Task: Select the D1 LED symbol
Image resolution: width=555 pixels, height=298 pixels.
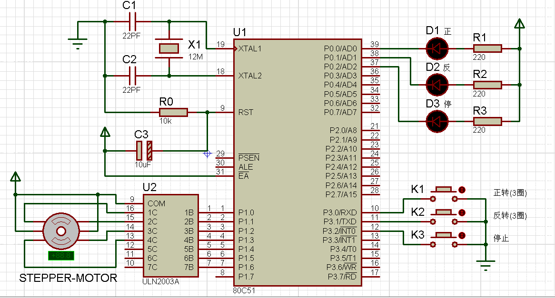Action: (x=437, y=48)
